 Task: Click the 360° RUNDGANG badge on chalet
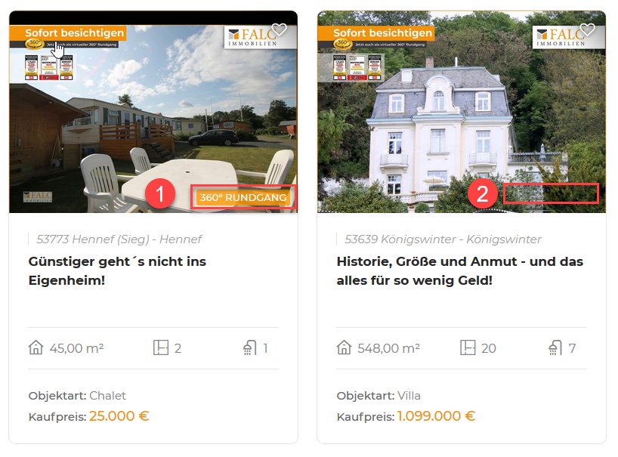click(x=243, y=197)
